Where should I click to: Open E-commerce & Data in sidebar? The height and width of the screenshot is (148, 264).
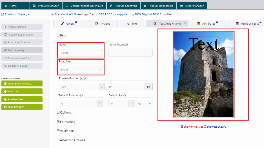point(22,58)
